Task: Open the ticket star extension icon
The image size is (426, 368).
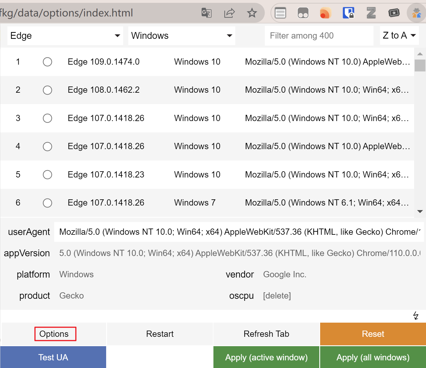Action: pyautogui.click(x=394, y=13)
